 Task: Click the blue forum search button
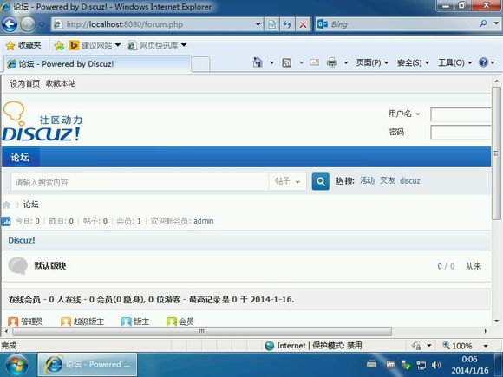(x=320, y=181)
